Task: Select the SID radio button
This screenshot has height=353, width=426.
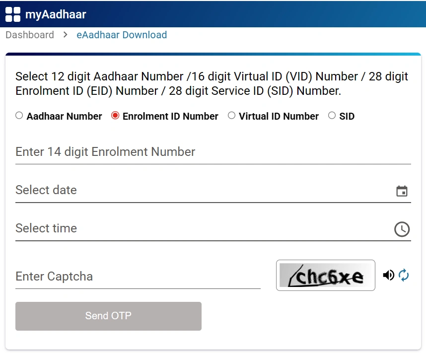Action: [332, 115]
